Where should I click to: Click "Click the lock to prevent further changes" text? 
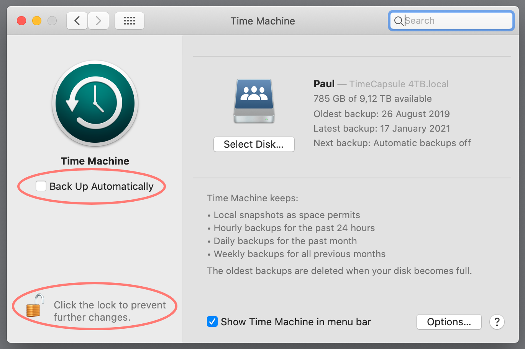click(x=110, y=311)
